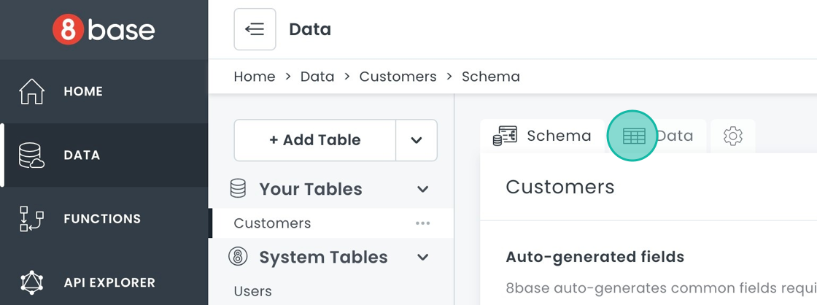Click the 8base logo
This screenshot has width=817, height=305.
104,30
